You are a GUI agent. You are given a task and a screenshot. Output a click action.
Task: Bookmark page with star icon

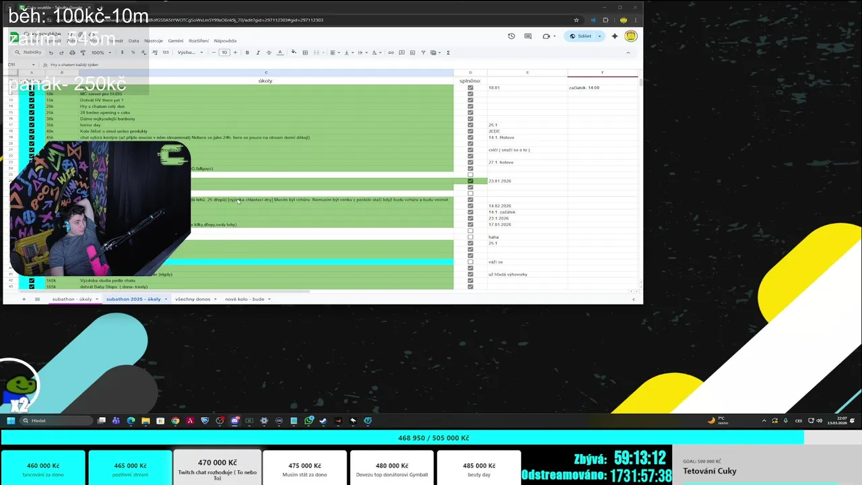576,20
